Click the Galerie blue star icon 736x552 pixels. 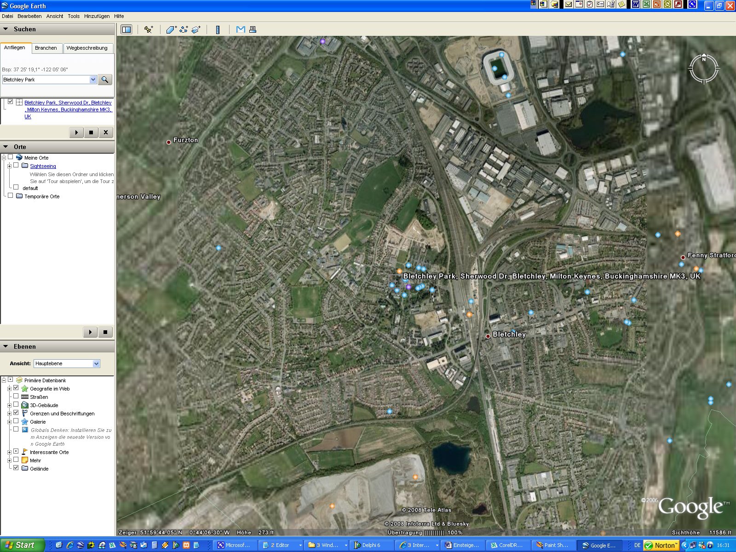[x=25, y=422]
